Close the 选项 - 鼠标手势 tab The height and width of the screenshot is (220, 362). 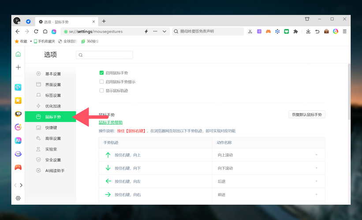[93, 22]
